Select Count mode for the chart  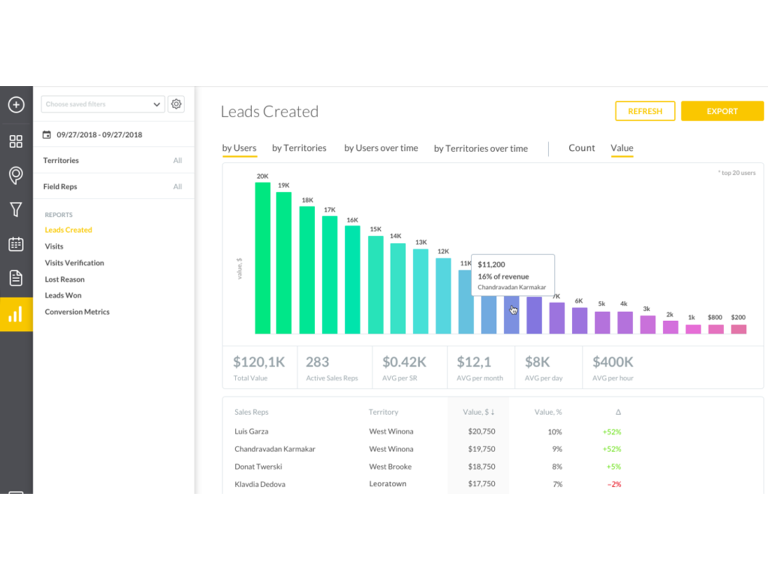(581, 148)
